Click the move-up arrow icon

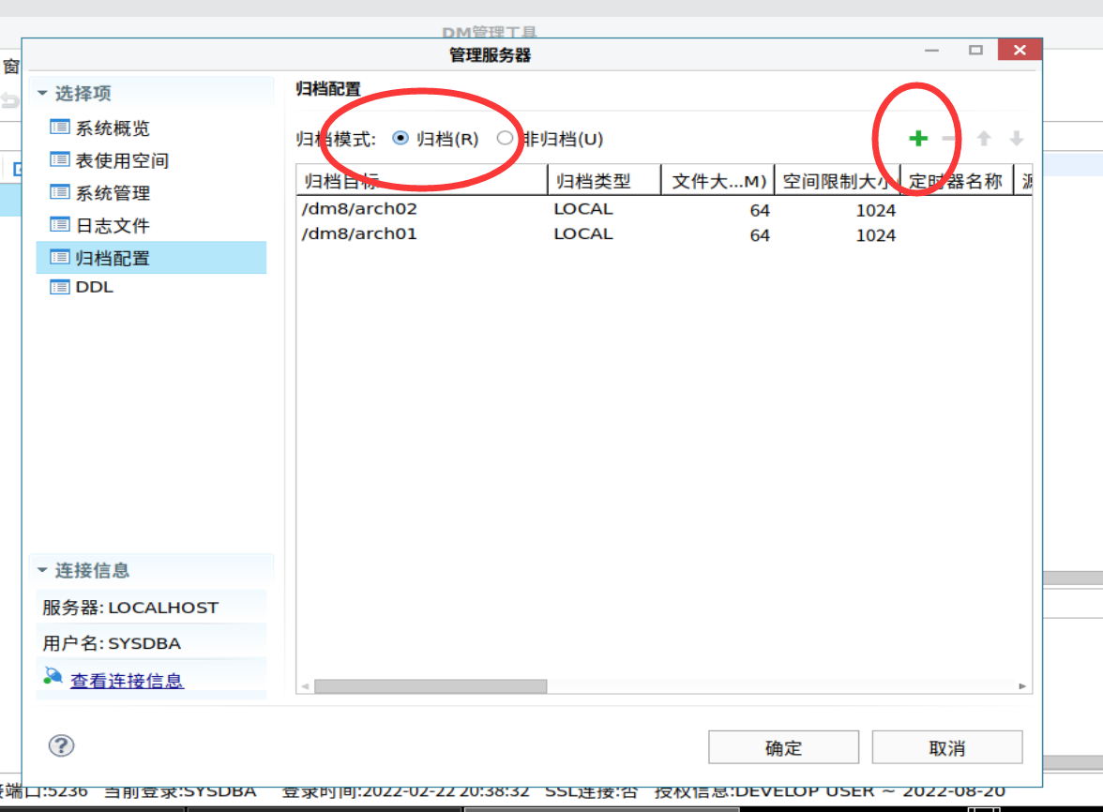pyautogui.click(x=984, y=139)
